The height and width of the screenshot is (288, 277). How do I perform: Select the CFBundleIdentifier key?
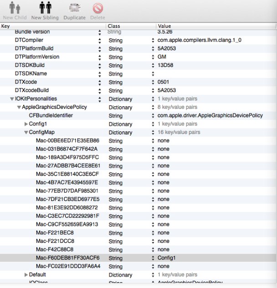51,116
